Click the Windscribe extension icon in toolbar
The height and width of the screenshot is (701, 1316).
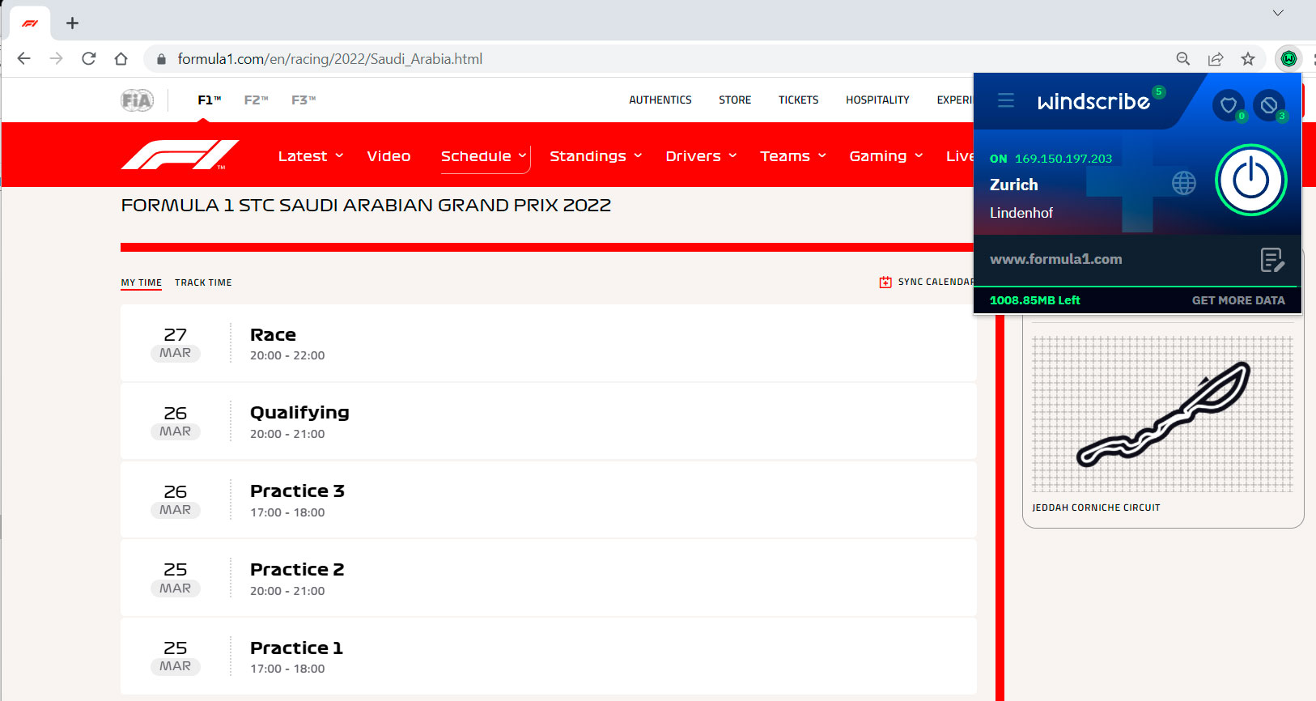point(1288,58)
